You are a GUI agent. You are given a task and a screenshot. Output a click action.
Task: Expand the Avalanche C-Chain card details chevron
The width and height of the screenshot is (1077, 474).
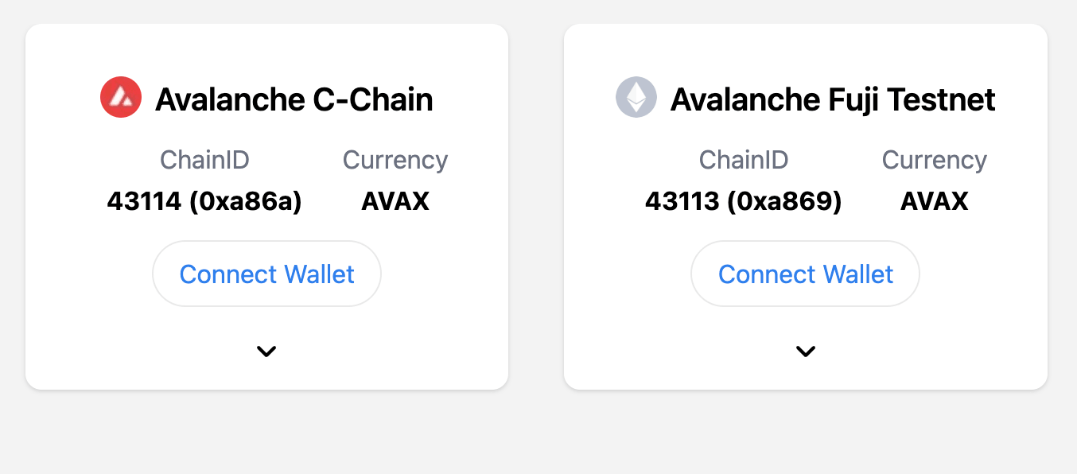pyautogui.click(x=266, y=351)
